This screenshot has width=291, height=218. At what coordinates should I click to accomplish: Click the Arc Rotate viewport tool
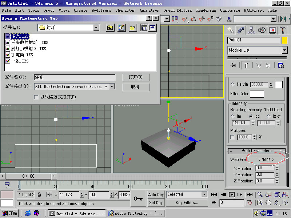pos(277,203)
